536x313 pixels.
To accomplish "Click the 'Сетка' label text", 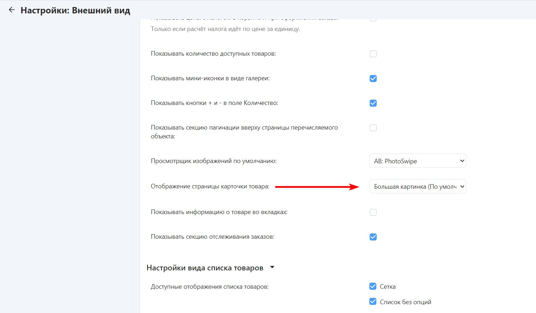I will [388, 287].
